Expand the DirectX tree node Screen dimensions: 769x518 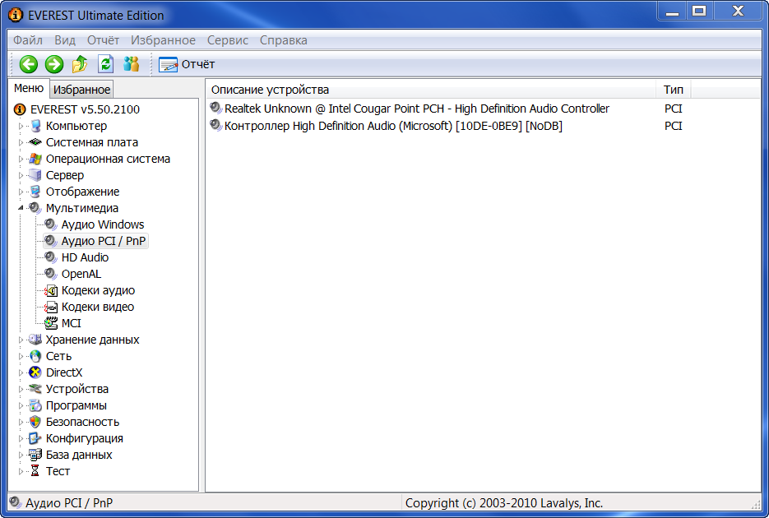click(21, 372)
